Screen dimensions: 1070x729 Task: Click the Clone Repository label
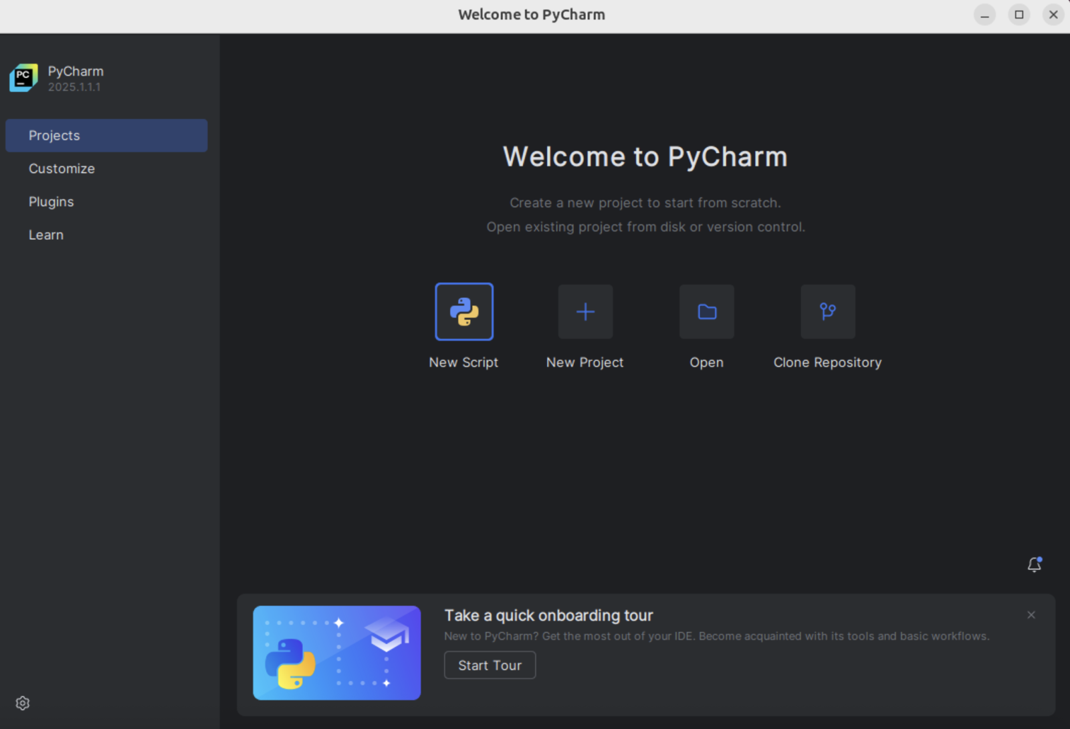pos(828,362)
